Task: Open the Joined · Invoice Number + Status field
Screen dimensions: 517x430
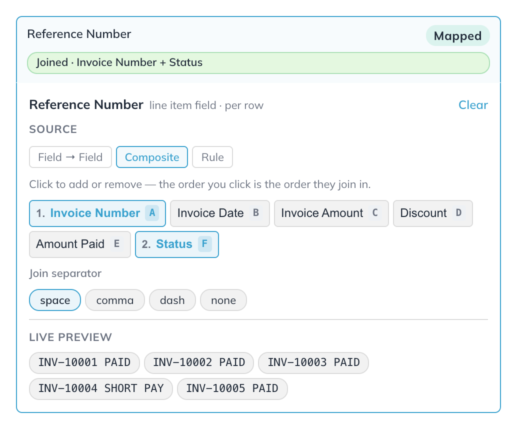Action: pyautogui.click(x=258, y=62)
